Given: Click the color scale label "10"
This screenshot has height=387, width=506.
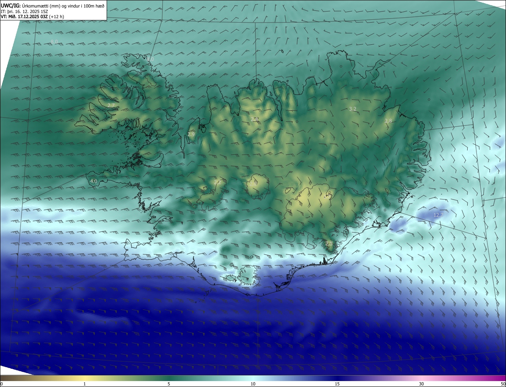Looking at the screenshot, I should (253, 384).
